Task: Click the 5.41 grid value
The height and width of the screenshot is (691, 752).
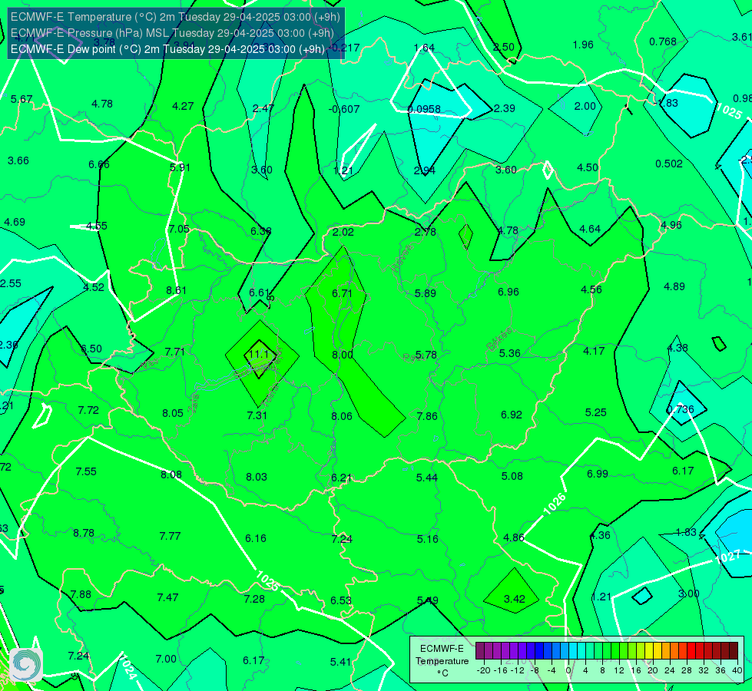Action: (x=340, y=663)
